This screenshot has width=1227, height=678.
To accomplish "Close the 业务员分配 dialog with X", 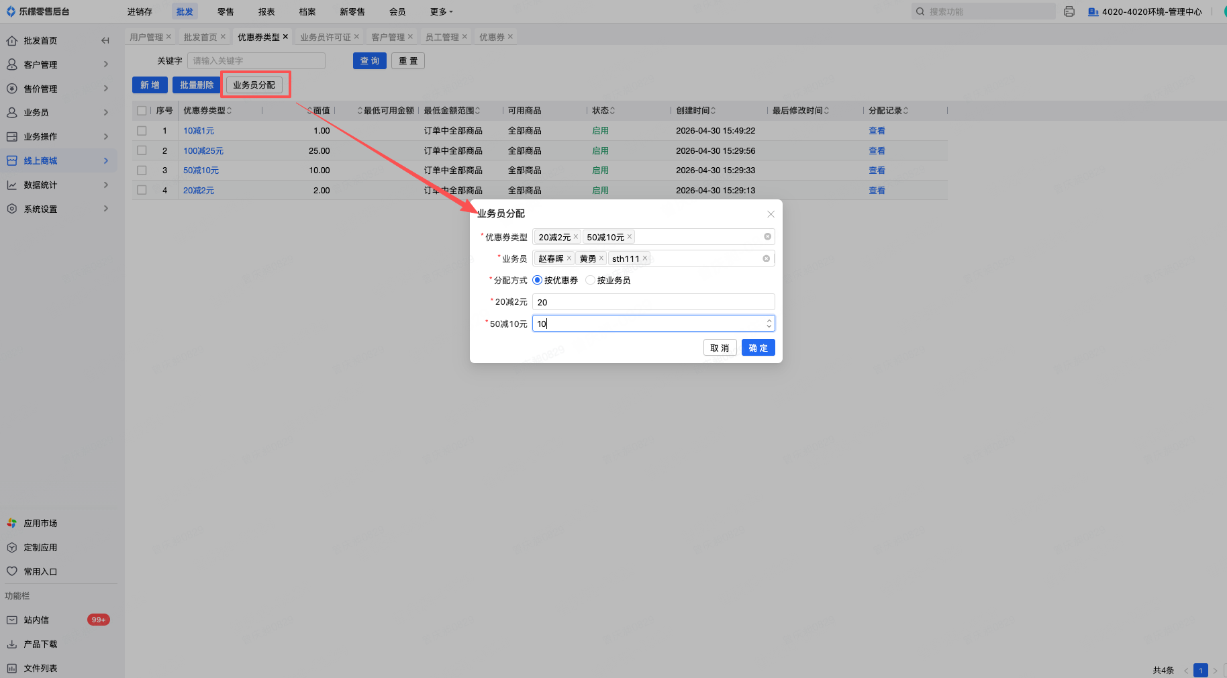I will click(771, 214).
